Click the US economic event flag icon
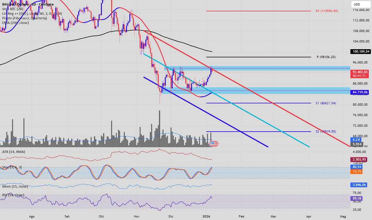372x220 pixels. click(214, 143)
